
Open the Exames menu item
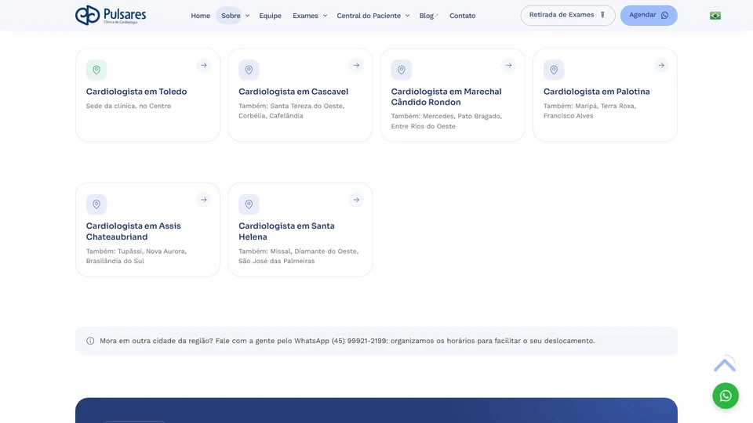point(305,16)
